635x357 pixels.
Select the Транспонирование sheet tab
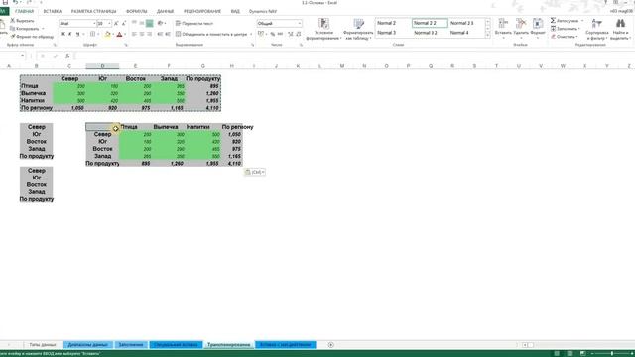(x=229, y=345)
